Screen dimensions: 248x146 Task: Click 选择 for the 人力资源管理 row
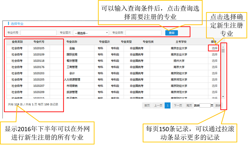(215, 80)
